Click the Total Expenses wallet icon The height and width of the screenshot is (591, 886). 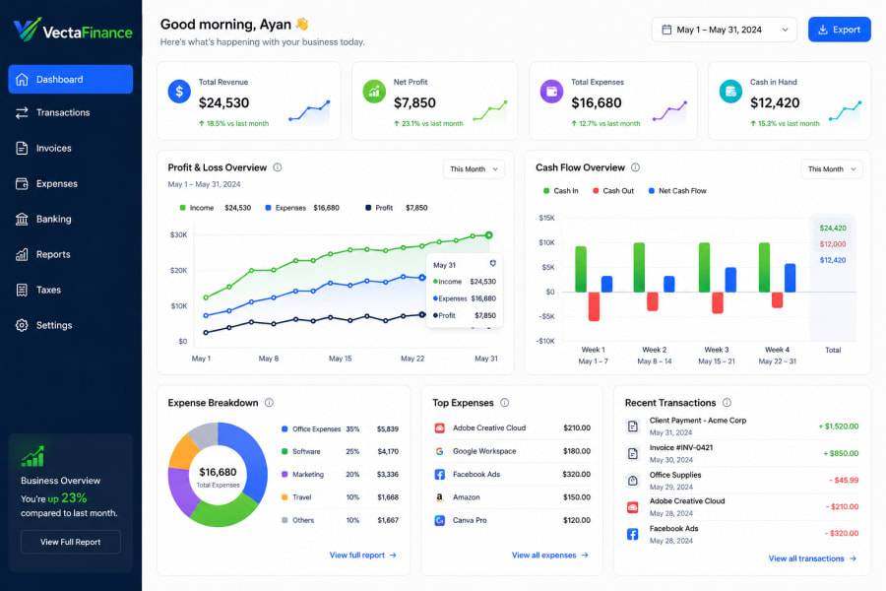(551, 92)
